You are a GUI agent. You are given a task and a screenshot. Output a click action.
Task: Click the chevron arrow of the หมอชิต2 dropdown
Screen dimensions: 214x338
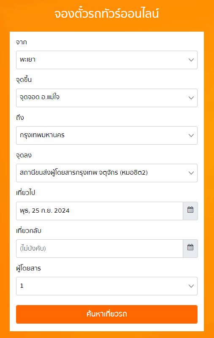(x=191, y=173)
